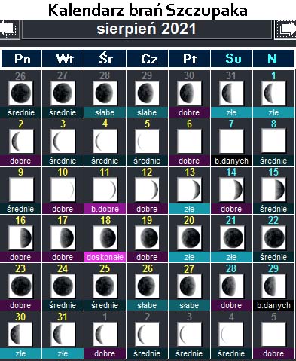Click the 'N' Sunday column header
This screenshot has height=361, width=296.
click(x=273, y=59)
